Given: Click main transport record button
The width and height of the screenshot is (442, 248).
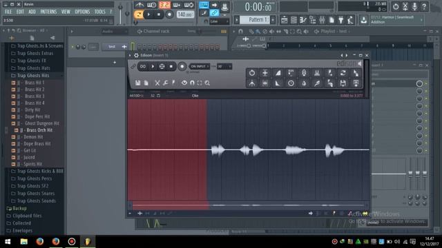Looking at the screenshot, I should 169,14.
